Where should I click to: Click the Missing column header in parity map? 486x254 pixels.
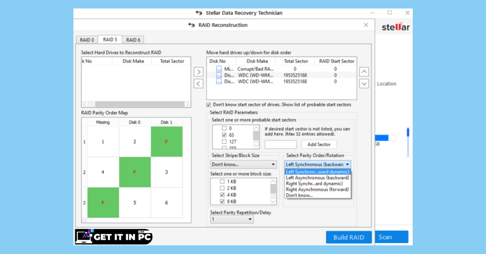point(103,122)
